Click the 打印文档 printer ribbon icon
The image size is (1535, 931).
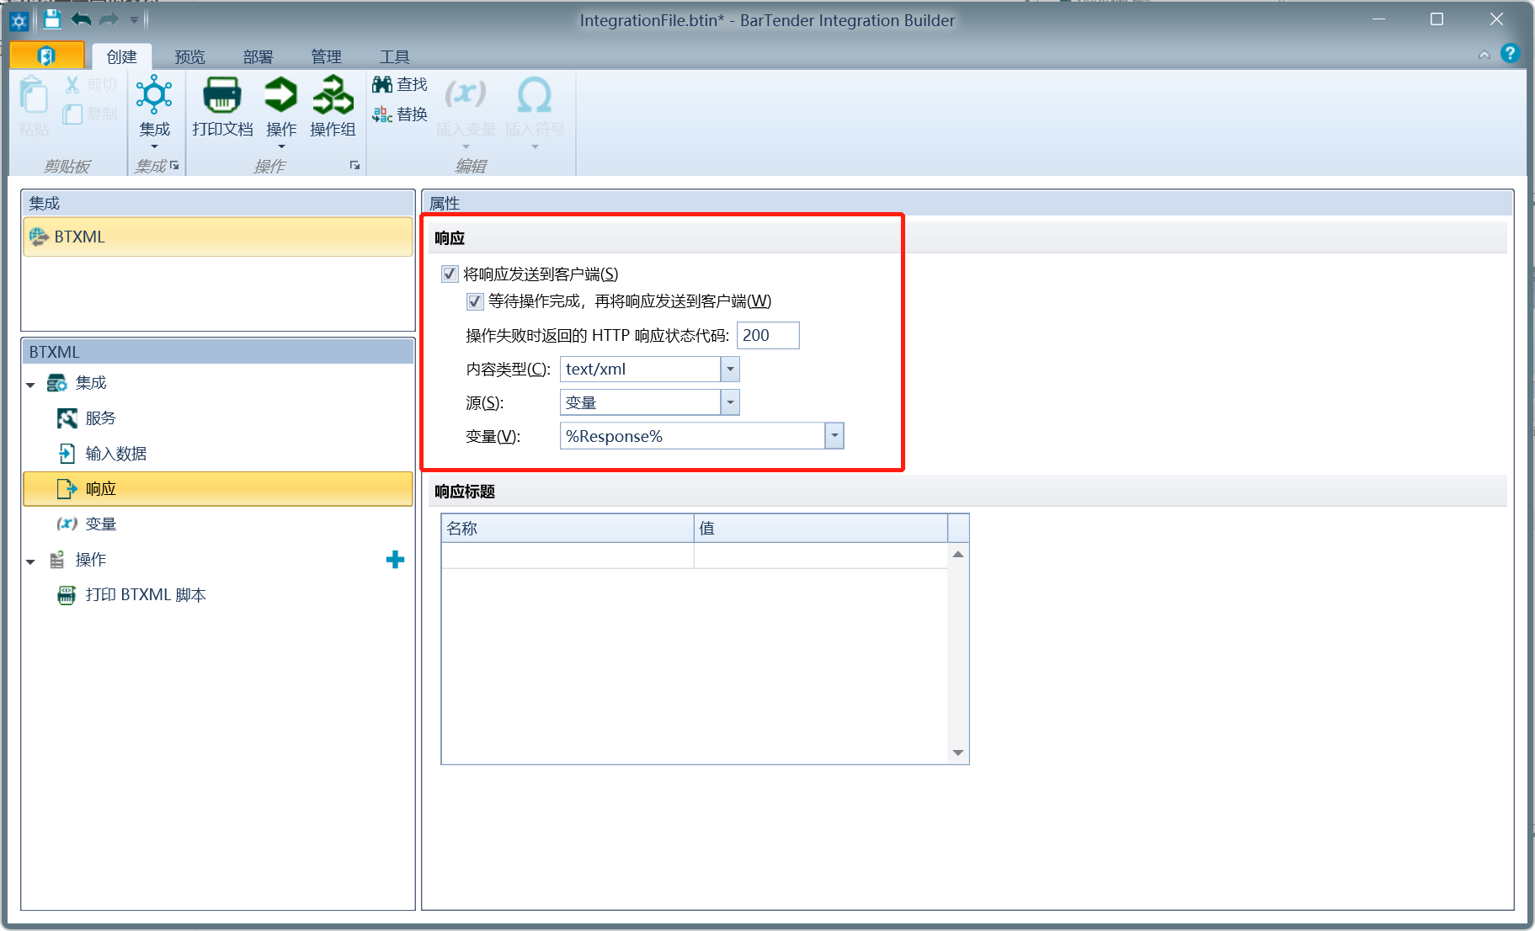[222, 94]
